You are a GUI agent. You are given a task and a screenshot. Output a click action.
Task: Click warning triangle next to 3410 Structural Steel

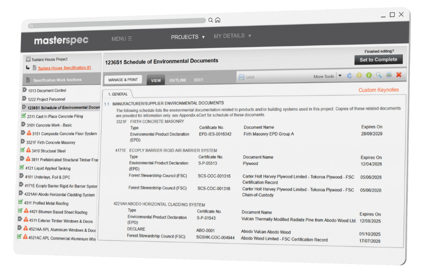point(28,150)
